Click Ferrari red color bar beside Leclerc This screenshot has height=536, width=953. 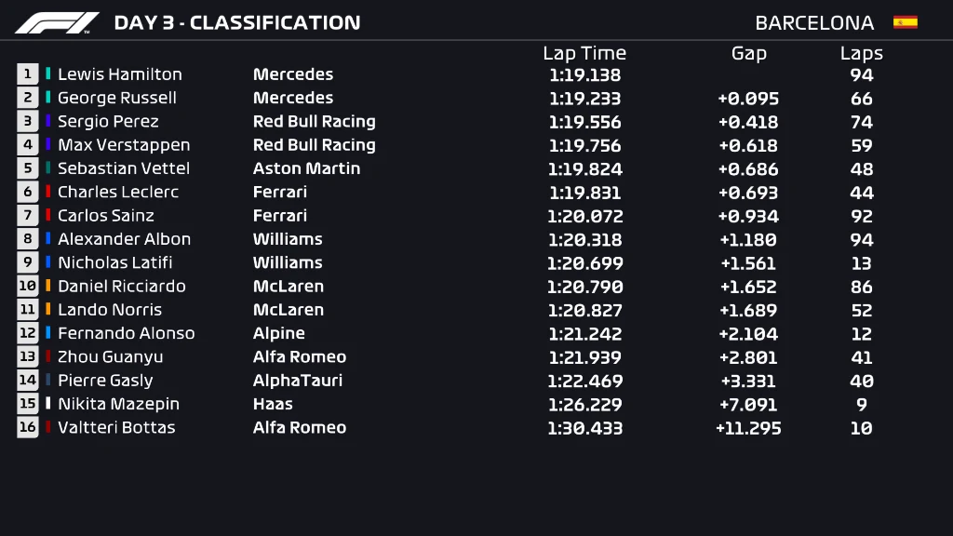[x=48, y=192]
